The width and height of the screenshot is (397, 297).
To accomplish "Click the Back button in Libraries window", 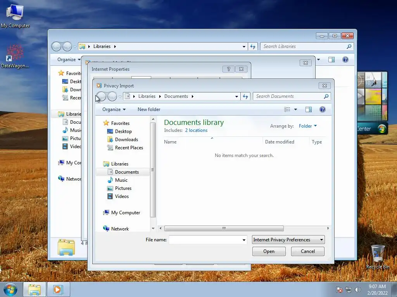I will coord(56,46).
